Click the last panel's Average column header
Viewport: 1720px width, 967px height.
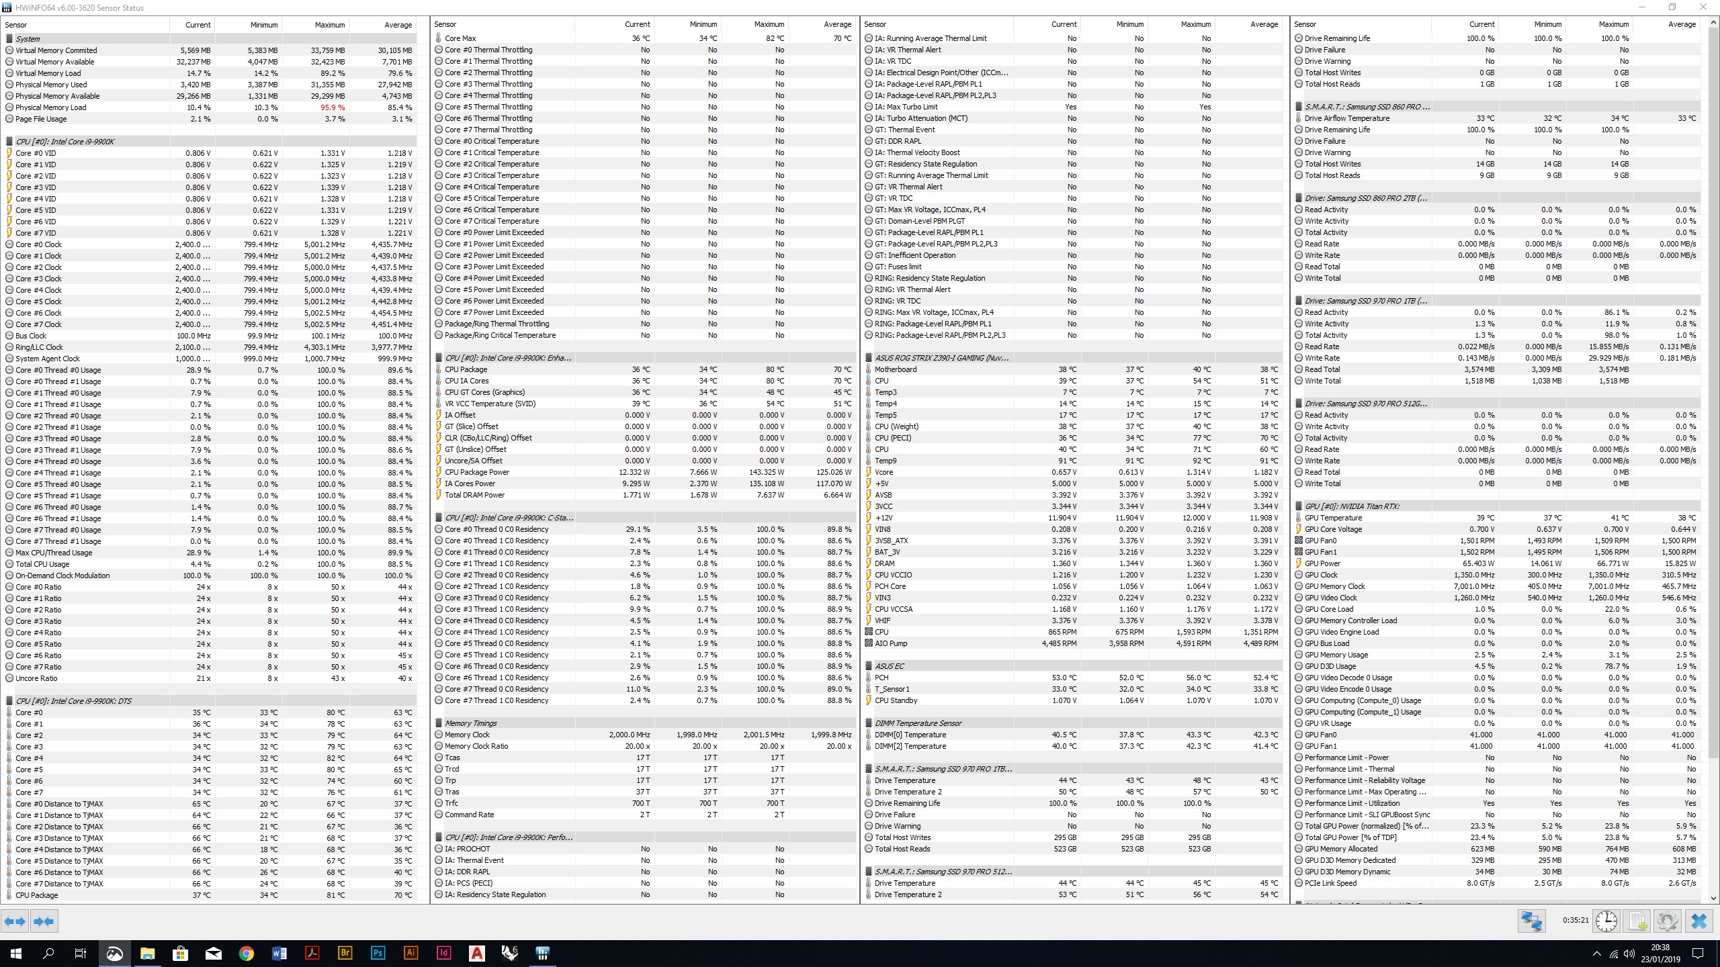1682,24
